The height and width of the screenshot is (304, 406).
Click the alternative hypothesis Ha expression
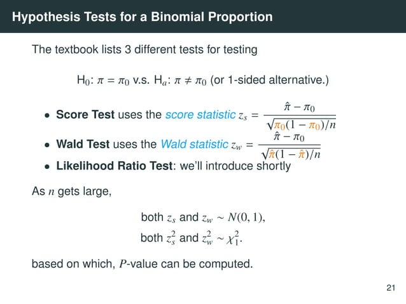tap(180, 80)
